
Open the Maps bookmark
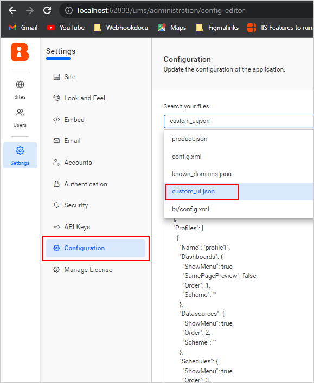[x=172, y=28]
